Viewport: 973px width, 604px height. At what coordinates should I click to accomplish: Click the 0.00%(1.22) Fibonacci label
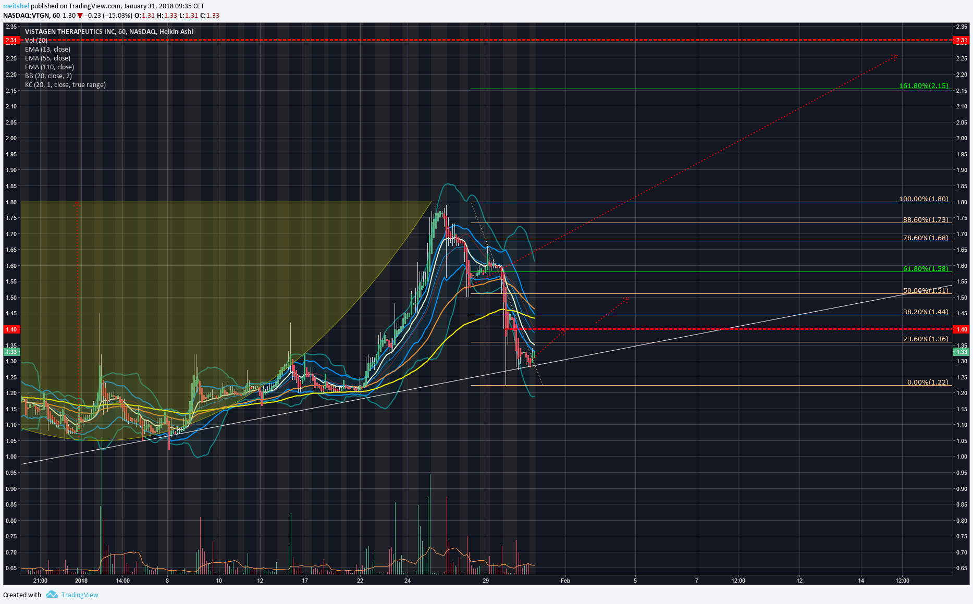click(928, 382)
